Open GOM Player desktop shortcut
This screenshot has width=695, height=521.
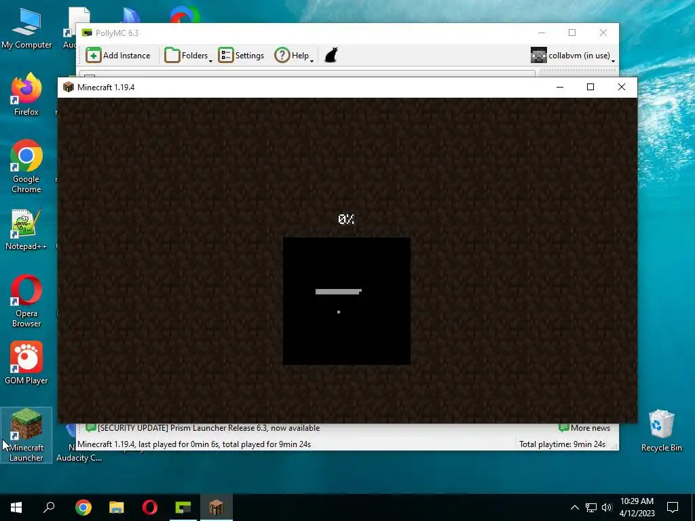click(x=26, y=363)
